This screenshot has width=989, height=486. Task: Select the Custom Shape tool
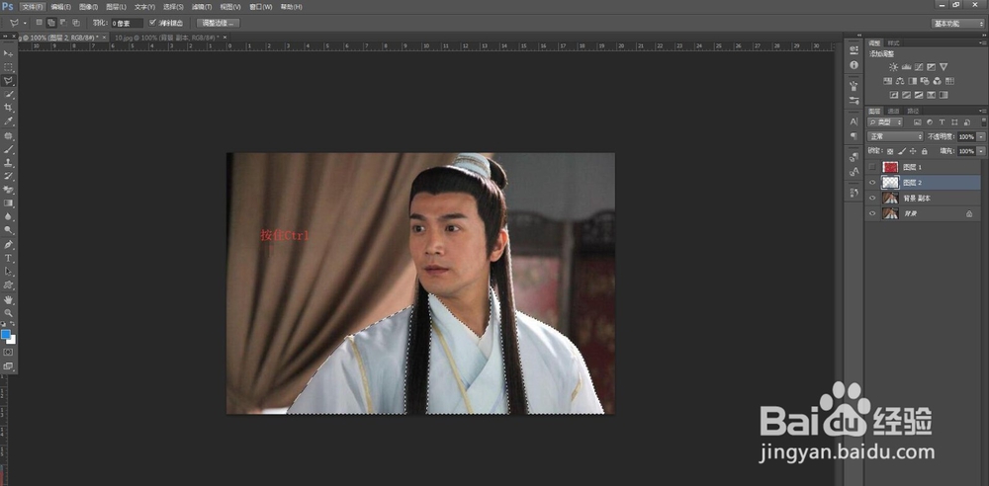[x=8, y=285]
